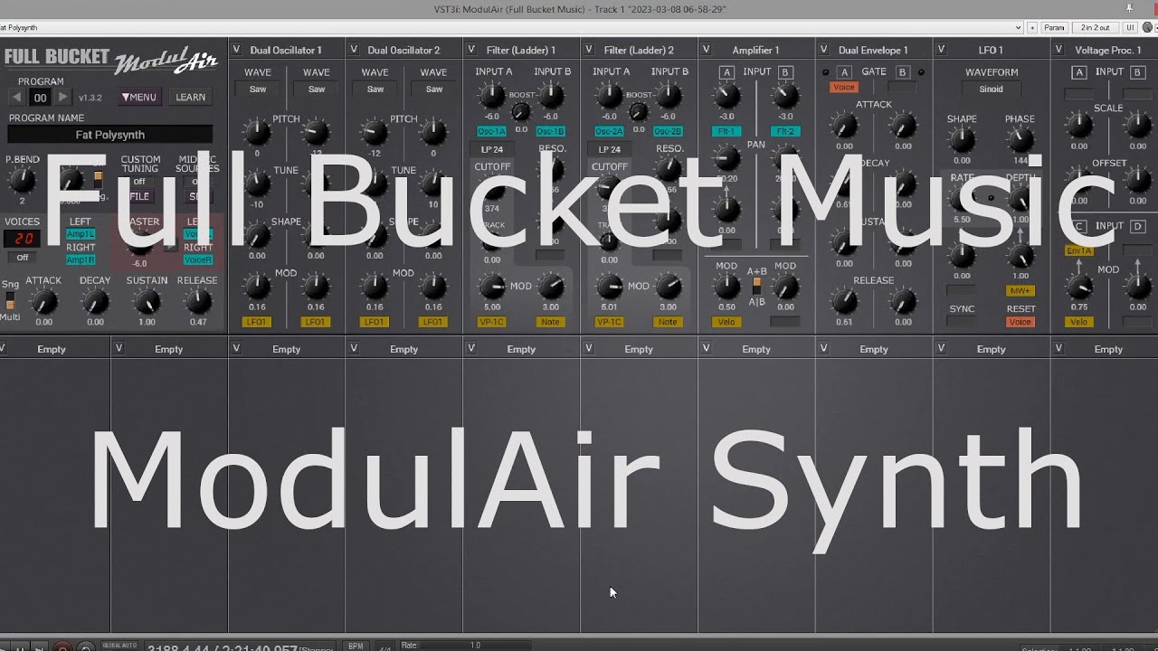The image size is (1158, 651).
Task: Click the Osc-2B input source in Filter 2
Action: tap(668, 131)
